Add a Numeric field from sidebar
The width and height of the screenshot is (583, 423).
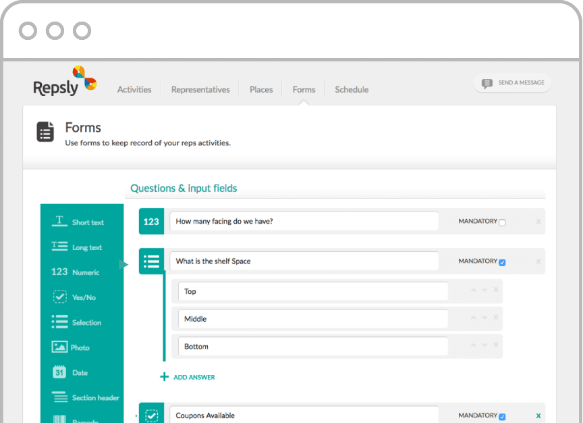tap(76, 272)
